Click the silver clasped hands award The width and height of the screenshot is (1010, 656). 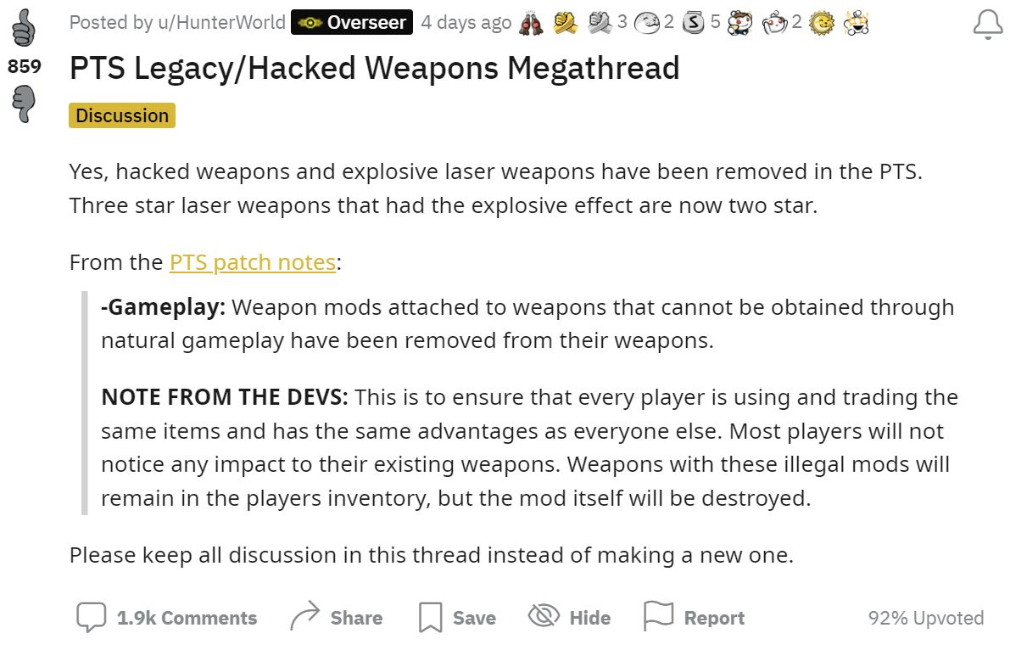(x=599, y=23)
